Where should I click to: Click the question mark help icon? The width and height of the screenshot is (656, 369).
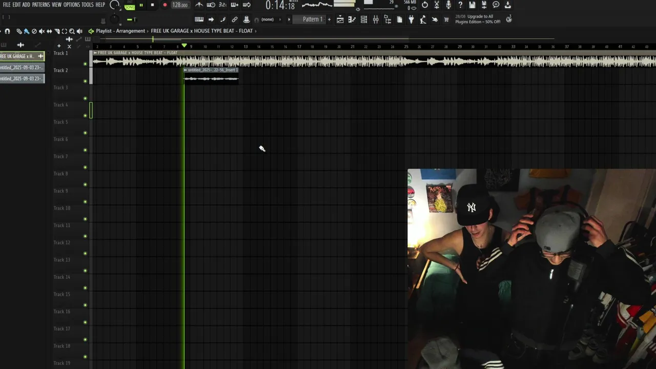pos(460,5)
